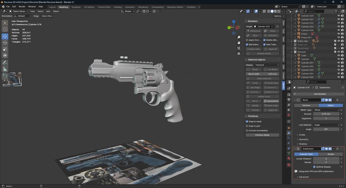Image resolution: width=346 pixels, height=188 pixels.
Task: Adjust the Bevel Amount 0.05 mm field
Action: tap(326, 114)
